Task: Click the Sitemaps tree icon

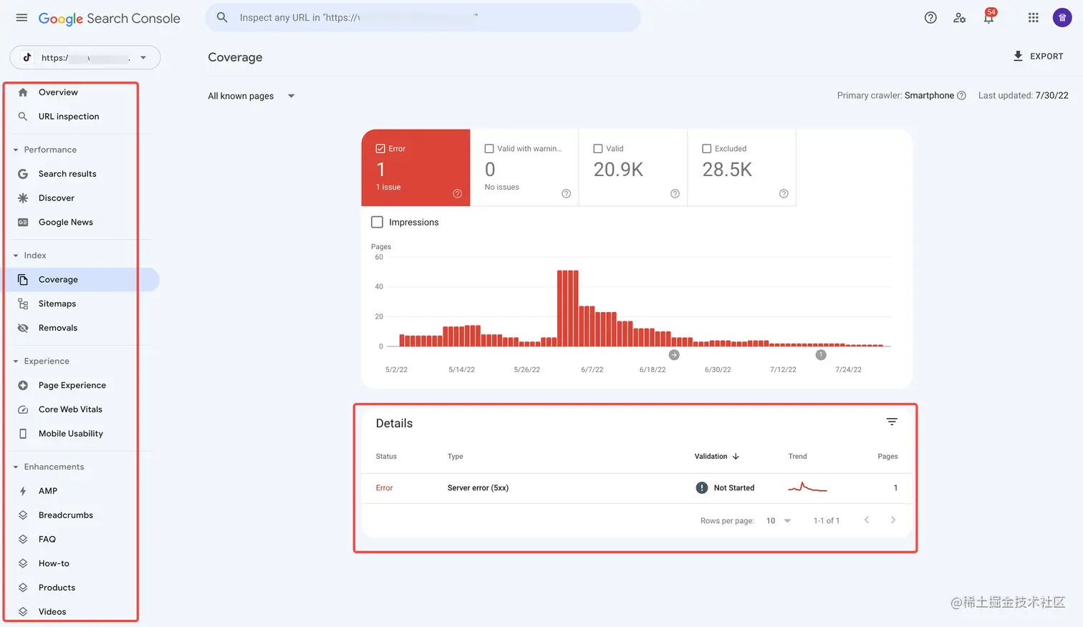Action: click(23, 304)
